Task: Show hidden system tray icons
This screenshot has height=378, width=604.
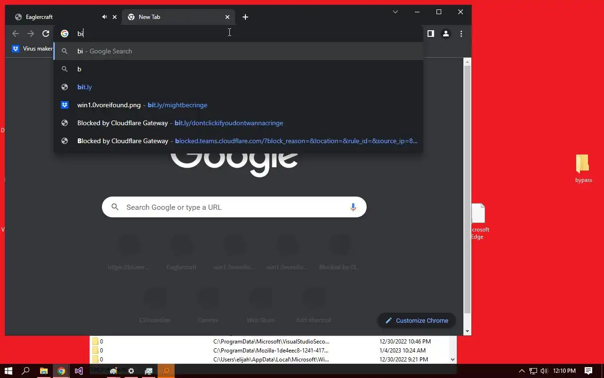Action: click(522, 371)
